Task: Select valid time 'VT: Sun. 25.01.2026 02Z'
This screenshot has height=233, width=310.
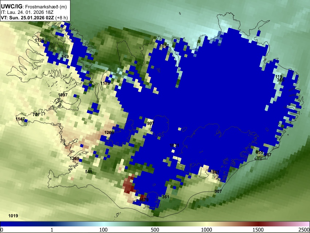Action: coord(27,18)
